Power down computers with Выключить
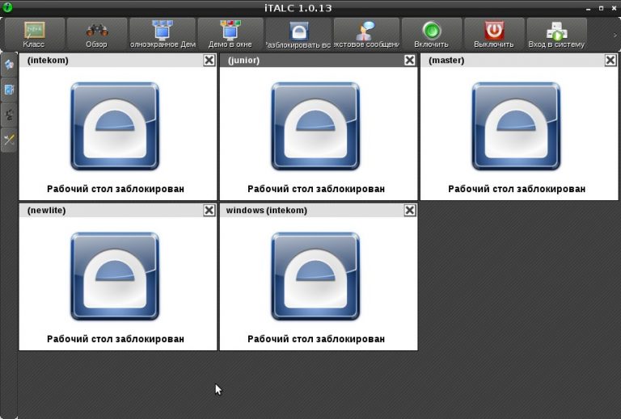The width and height of the screenshot is (621, 419). point(494,35)
